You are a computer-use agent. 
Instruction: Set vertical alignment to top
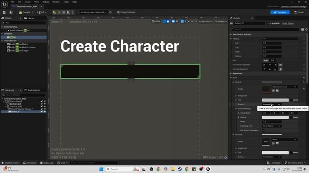click(x=265, y=69)
